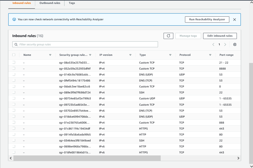
Task: Click Edit inbound rules button
Action: (220, 36)
